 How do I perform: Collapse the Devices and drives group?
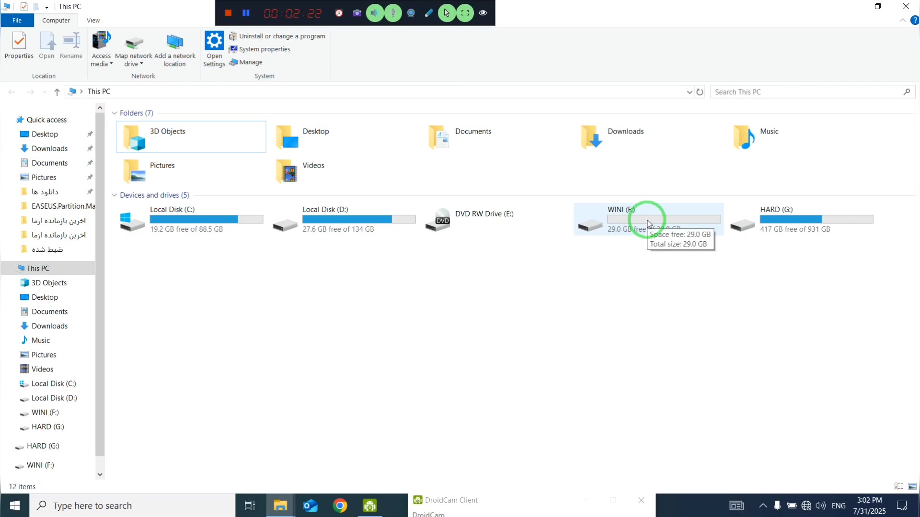point(114,195)
